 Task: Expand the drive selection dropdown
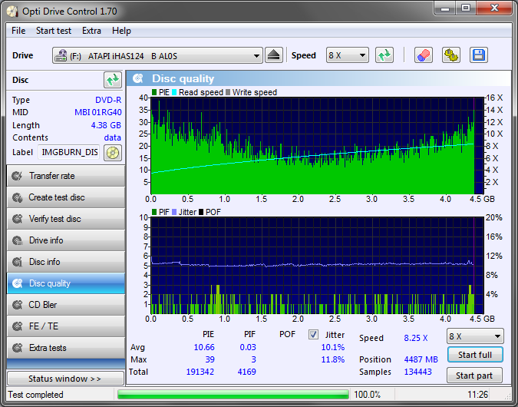(157, 55)
